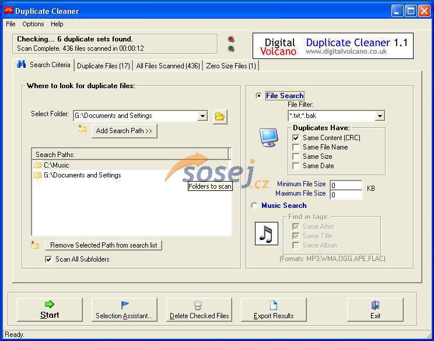Click the green status light indicator

pos(231,48)
